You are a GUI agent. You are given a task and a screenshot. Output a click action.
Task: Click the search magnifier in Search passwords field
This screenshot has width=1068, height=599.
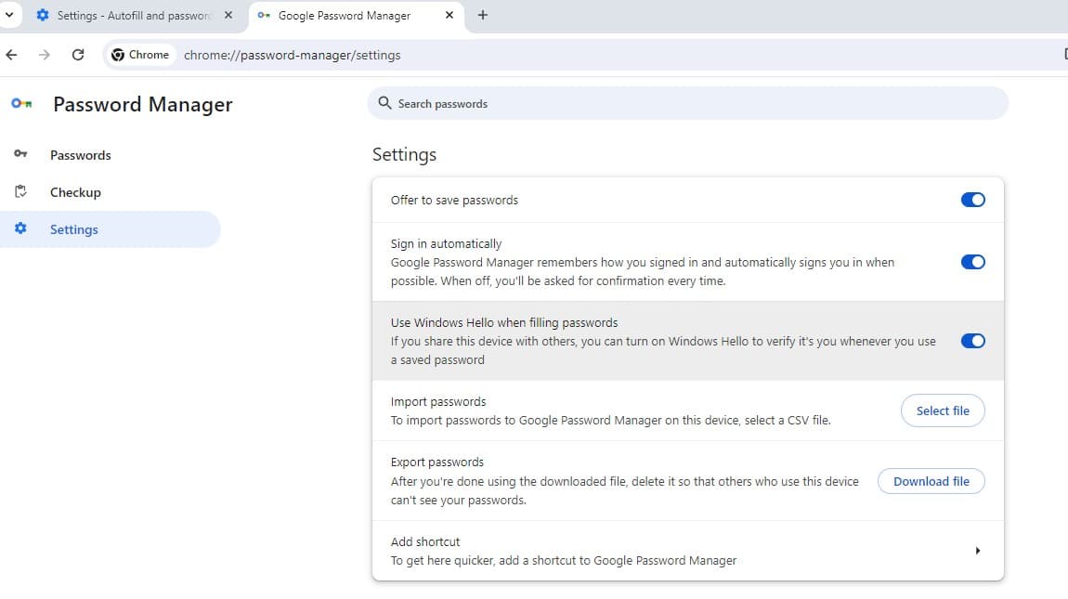[384, 103]
